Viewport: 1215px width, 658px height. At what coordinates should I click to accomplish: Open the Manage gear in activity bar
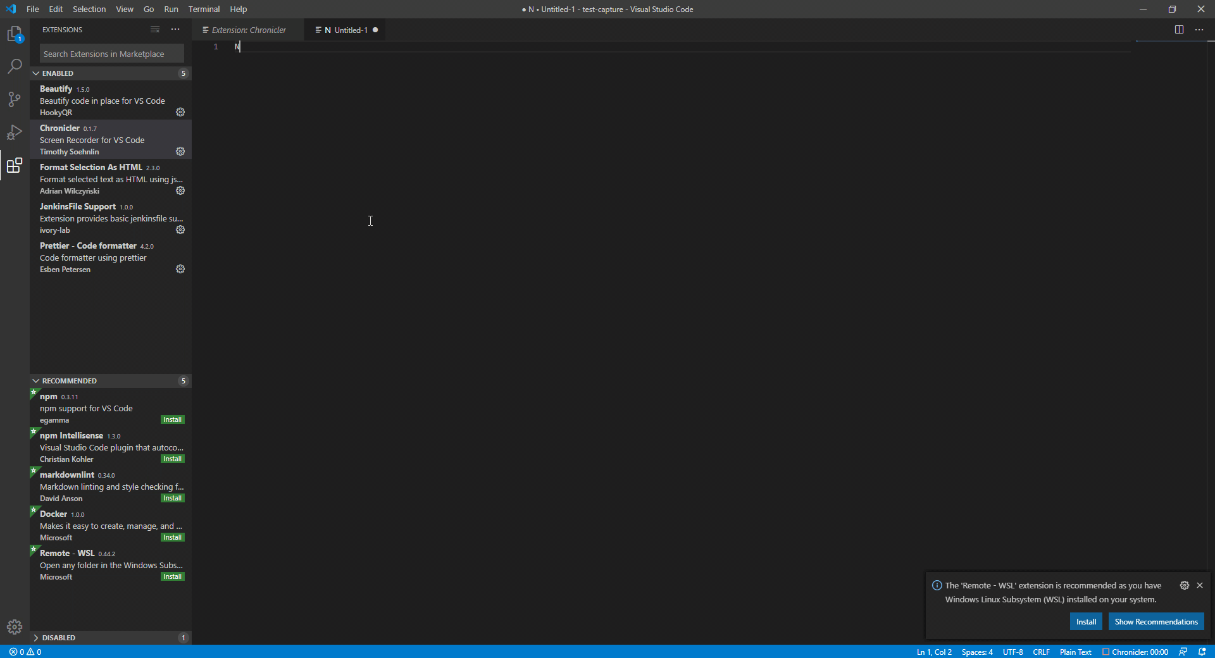point(15,627)
